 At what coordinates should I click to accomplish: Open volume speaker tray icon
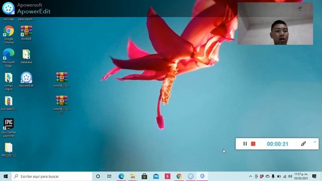pos(290,176)
